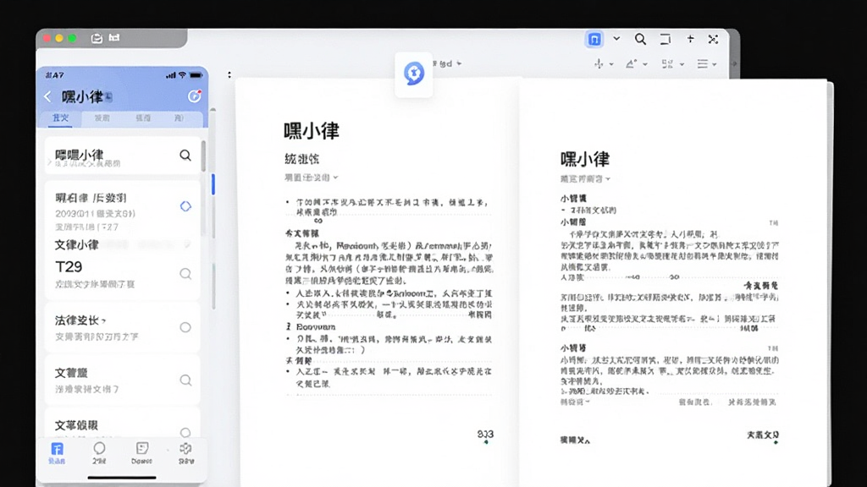Click the blue highlighted icon in the top toolbar
This screenshot has height=487, width=867.
point(594,39)
